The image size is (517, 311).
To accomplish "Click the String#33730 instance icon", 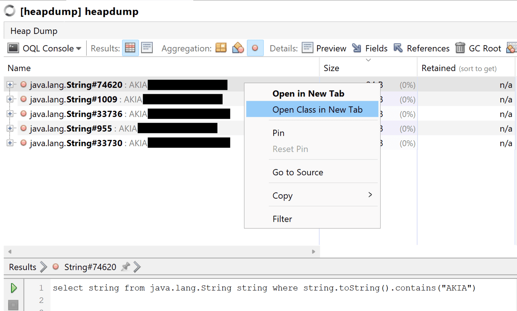I will 23,143.
